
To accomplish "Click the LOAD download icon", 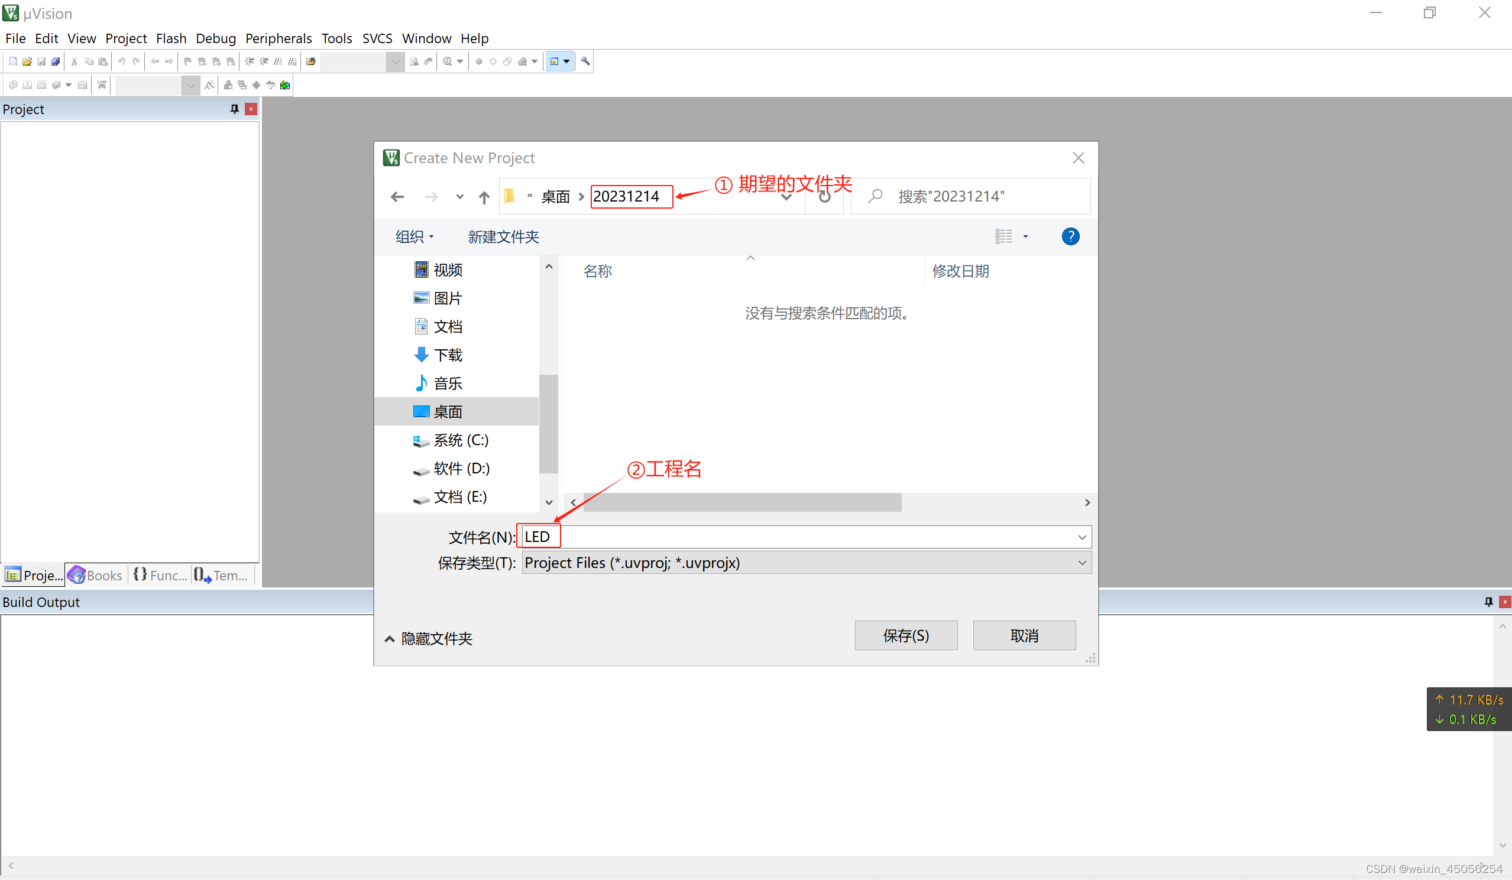I will coord(102,85).
